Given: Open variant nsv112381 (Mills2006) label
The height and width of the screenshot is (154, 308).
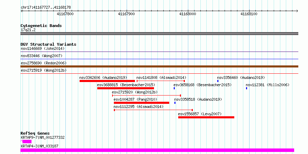Looking at the screenshot, I should click(268, 85).
